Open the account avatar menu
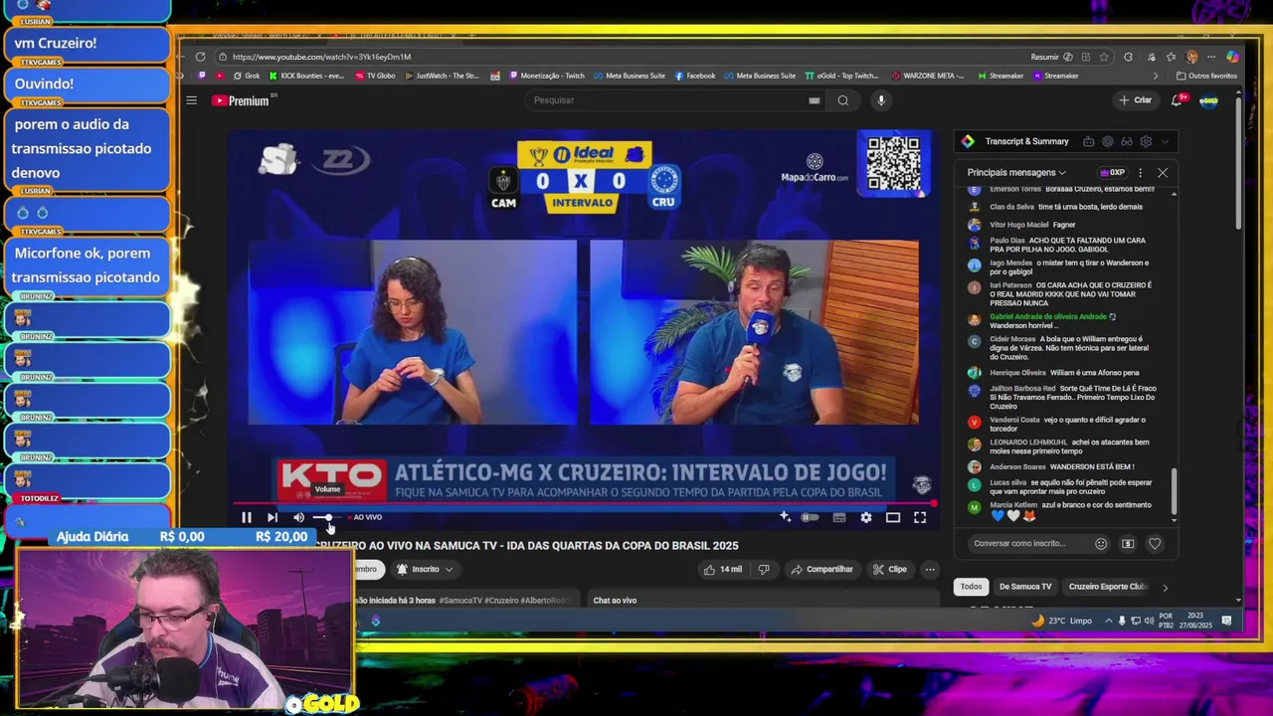Viewport: 1273px width, 716px height. 1208,99
